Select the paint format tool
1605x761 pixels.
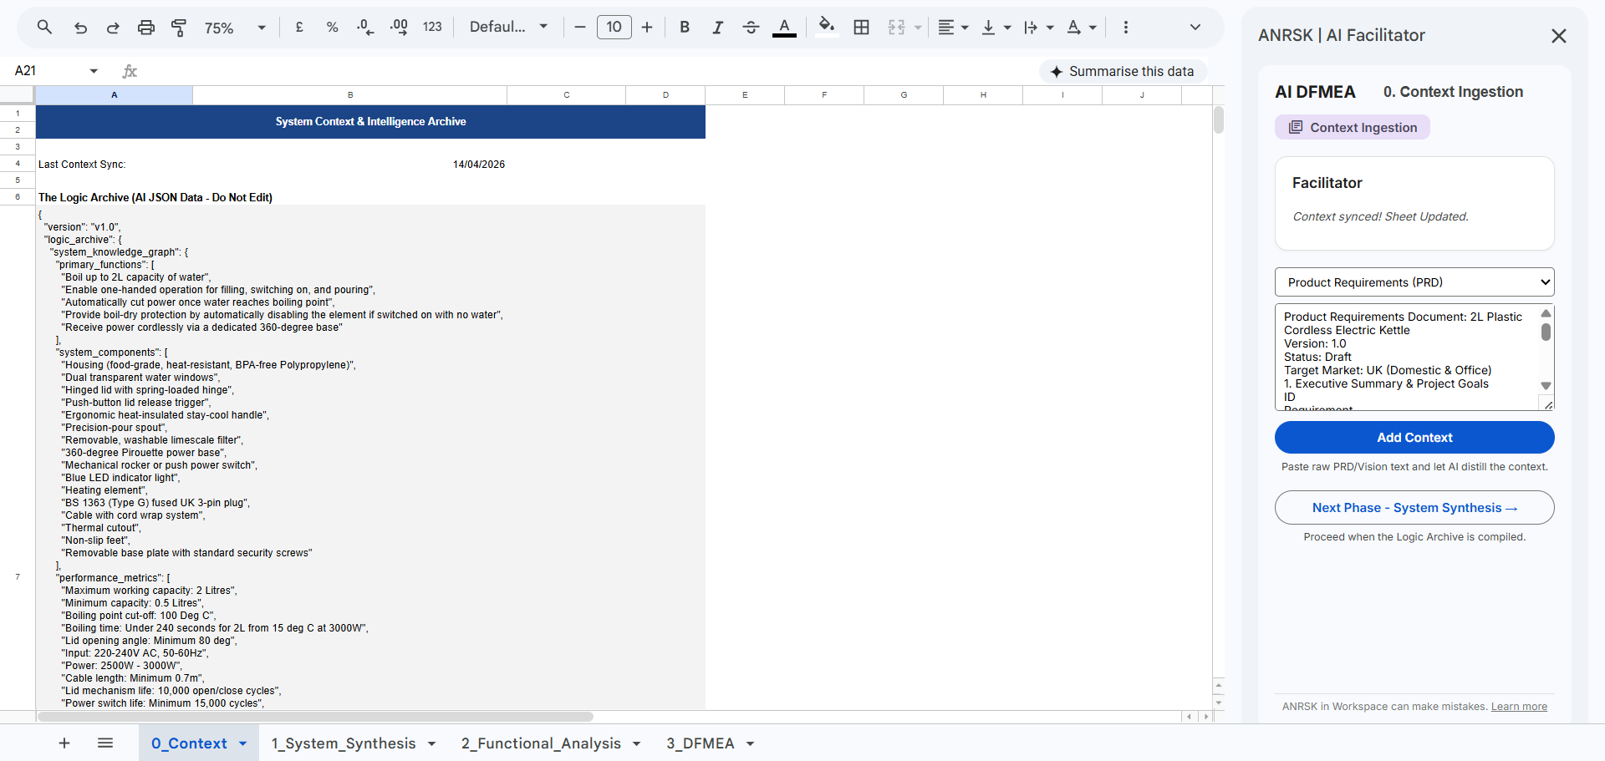coord(179,27)
